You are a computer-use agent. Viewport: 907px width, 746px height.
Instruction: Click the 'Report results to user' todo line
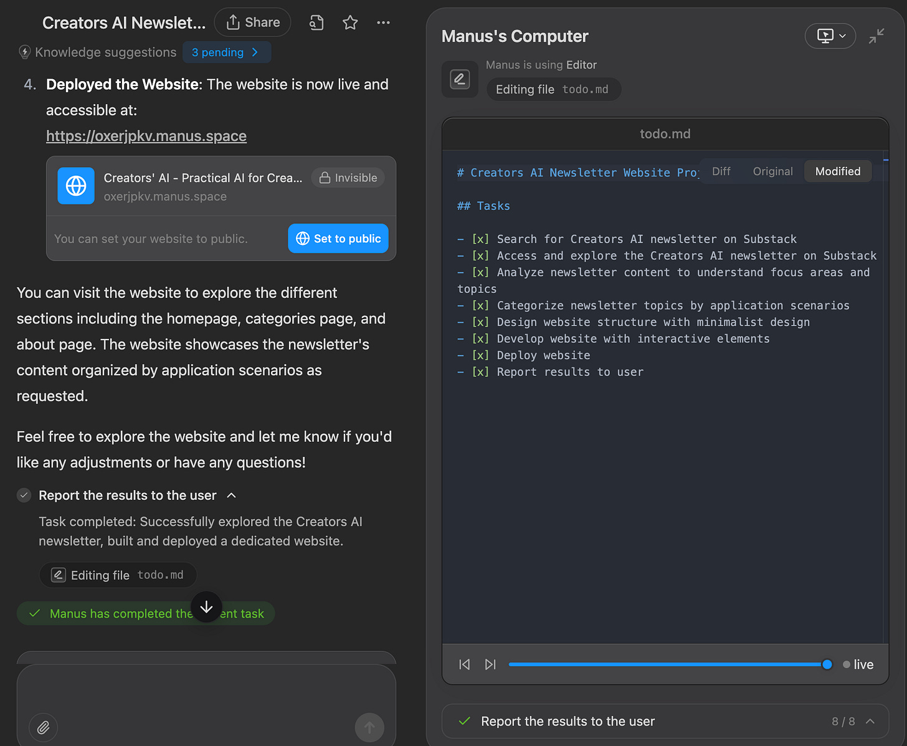click(551, 372)
